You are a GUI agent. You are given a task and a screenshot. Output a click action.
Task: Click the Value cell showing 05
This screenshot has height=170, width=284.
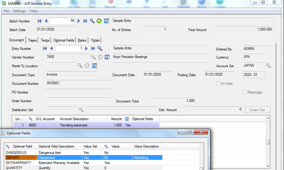pyautogui.click(x=117, y=158)
